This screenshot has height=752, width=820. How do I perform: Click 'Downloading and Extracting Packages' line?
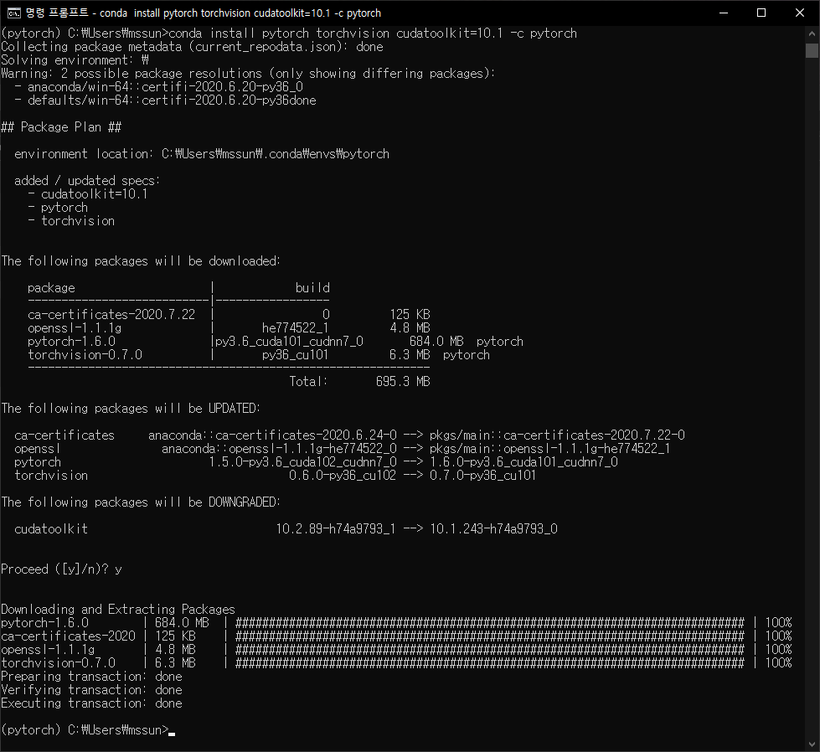pyautogui.click(x=117, y=610)
